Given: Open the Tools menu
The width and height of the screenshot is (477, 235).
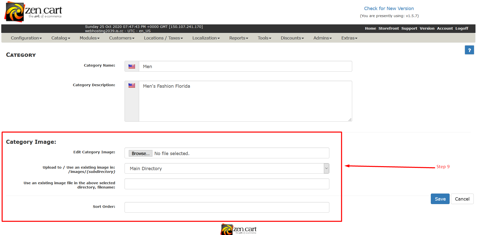Looking at the screenshot, I should [x=265, y=38].
